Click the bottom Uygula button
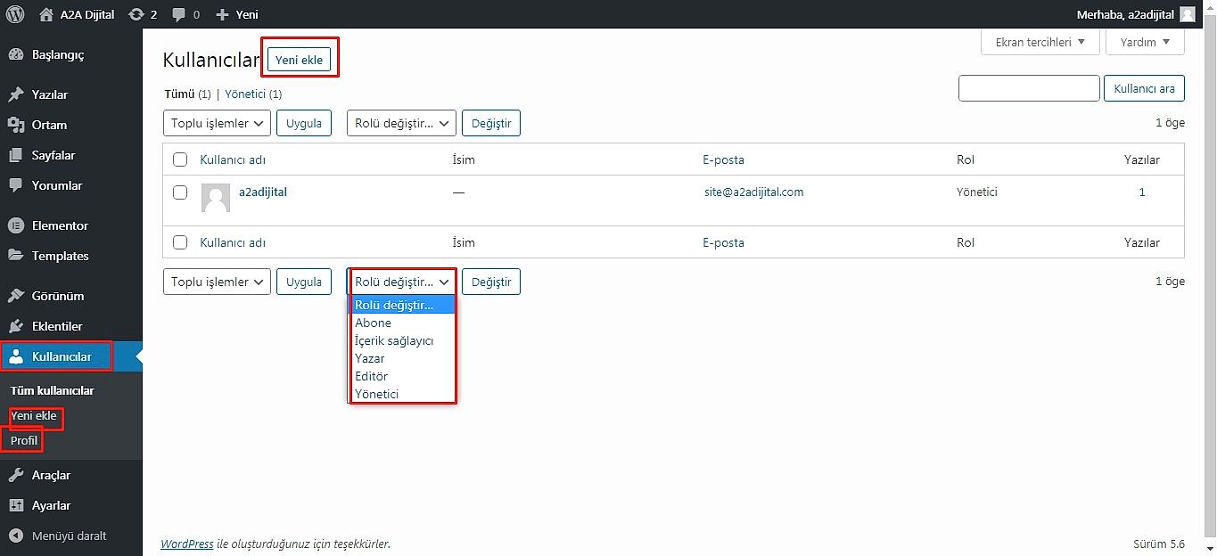 304,282
